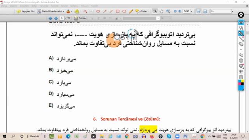Expand the Bul search options arrow

click(233, 11)
